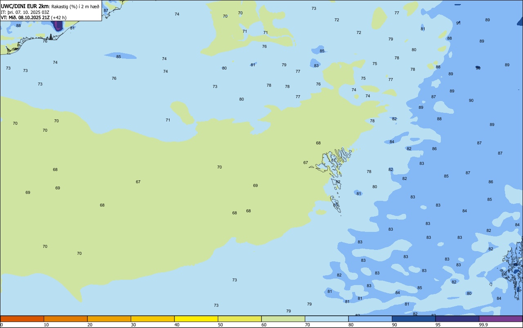The height and width of the screenshot is (328, 523).
Task: Click the legend scale label '40'
Action: point(177,325)
